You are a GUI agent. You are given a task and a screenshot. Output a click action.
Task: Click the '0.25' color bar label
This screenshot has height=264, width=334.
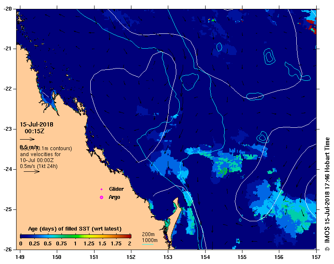tap(34, 244)
